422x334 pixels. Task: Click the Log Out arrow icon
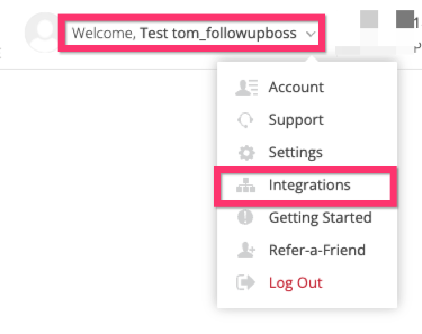coord(245,282)
